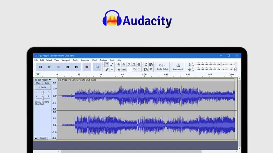Close the Sgt. Pepper track with X

tap(36, 80)
